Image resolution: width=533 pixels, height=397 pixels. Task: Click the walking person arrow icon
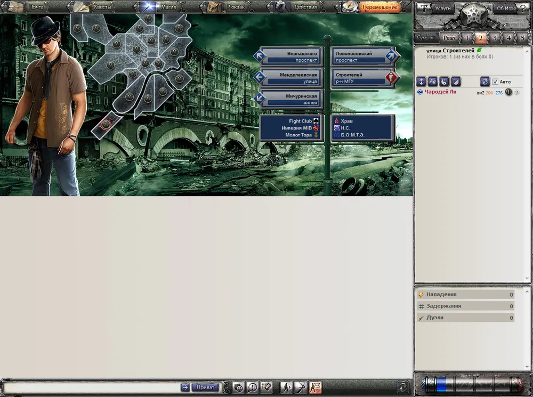point(286,387)
